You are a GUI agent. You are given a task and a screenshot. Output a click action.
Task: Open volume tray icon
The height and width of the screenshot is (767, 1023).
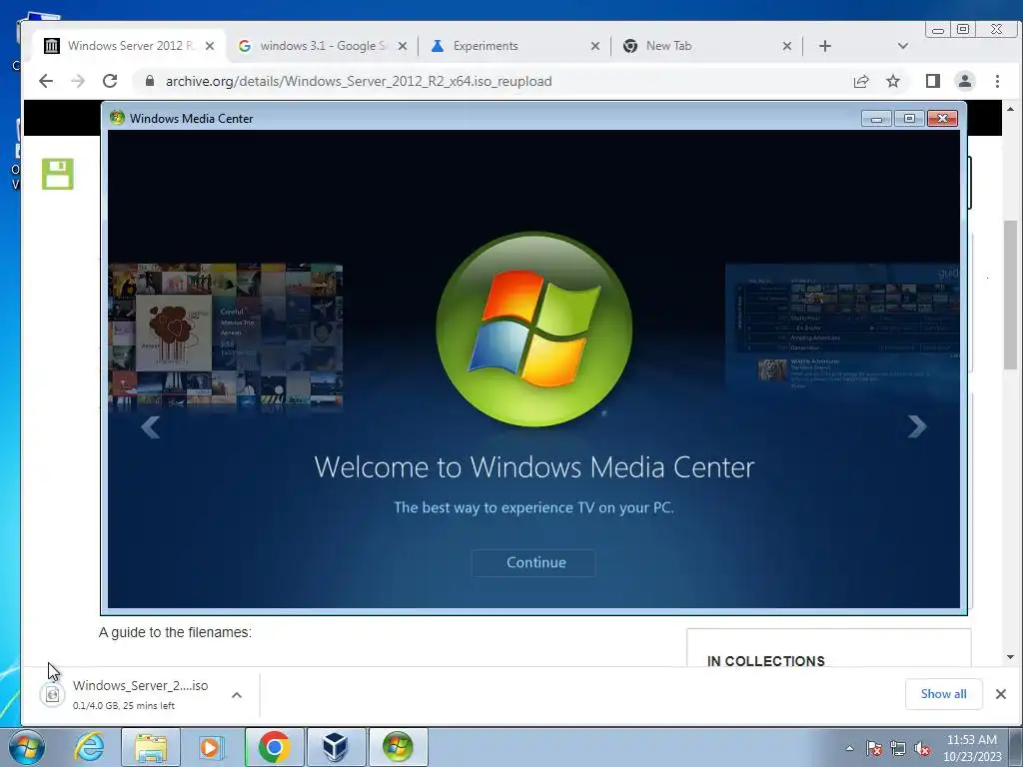(922, 749)
